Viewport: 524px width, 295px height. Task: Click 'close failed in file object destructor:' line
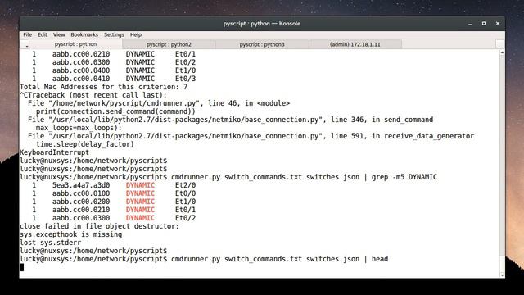pyautogui.click(x=100, y=226)
